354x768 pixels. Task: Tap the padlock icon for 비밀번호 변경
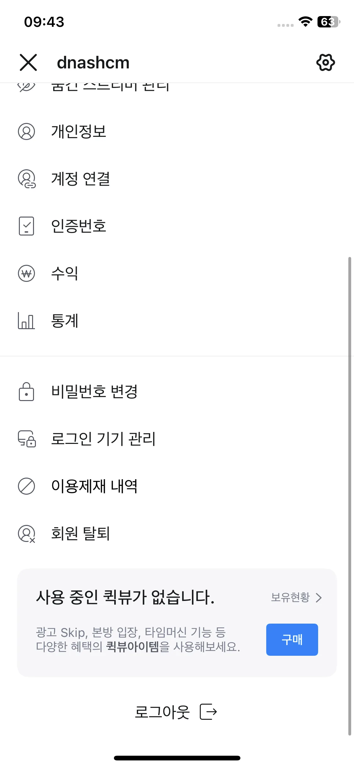[26, 392]
